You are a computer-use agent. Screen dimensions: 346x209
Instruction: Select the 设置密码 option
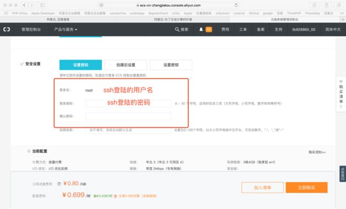80,65
